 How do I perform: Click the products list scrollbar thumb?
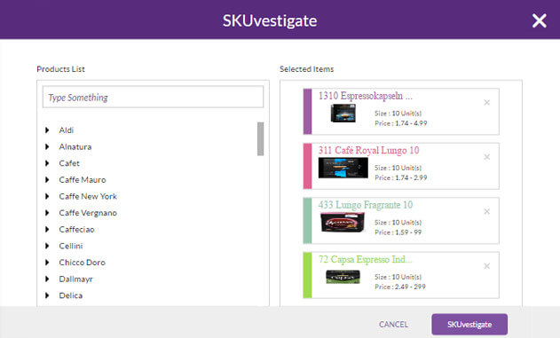[x=260, y=139]
